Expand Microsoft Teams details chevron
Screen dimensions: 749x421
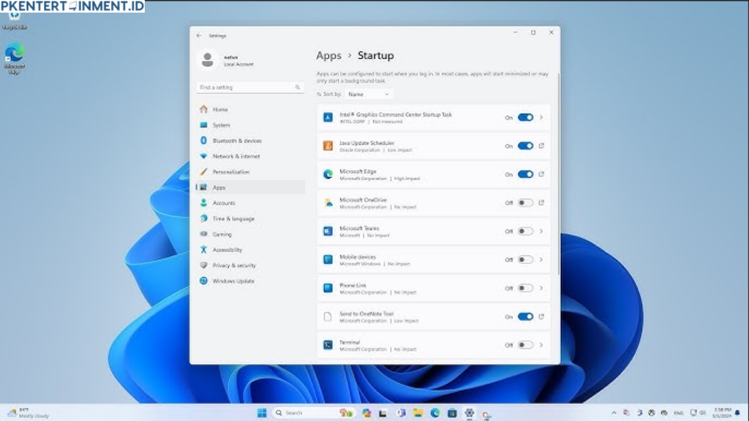(x=541, y=231)
